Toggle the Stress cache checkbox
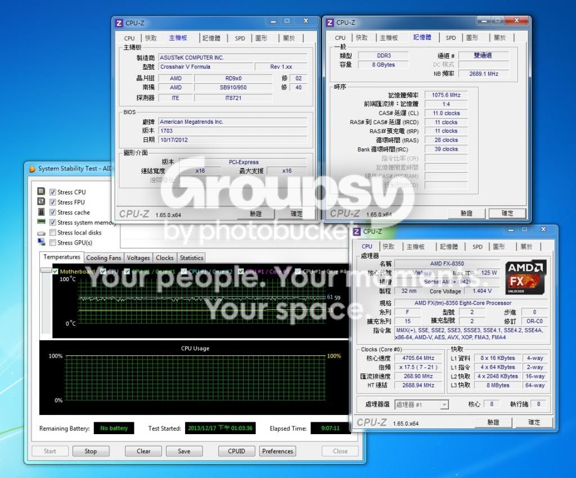The width and height of the screenshot is (576, 478). point(53,212)
